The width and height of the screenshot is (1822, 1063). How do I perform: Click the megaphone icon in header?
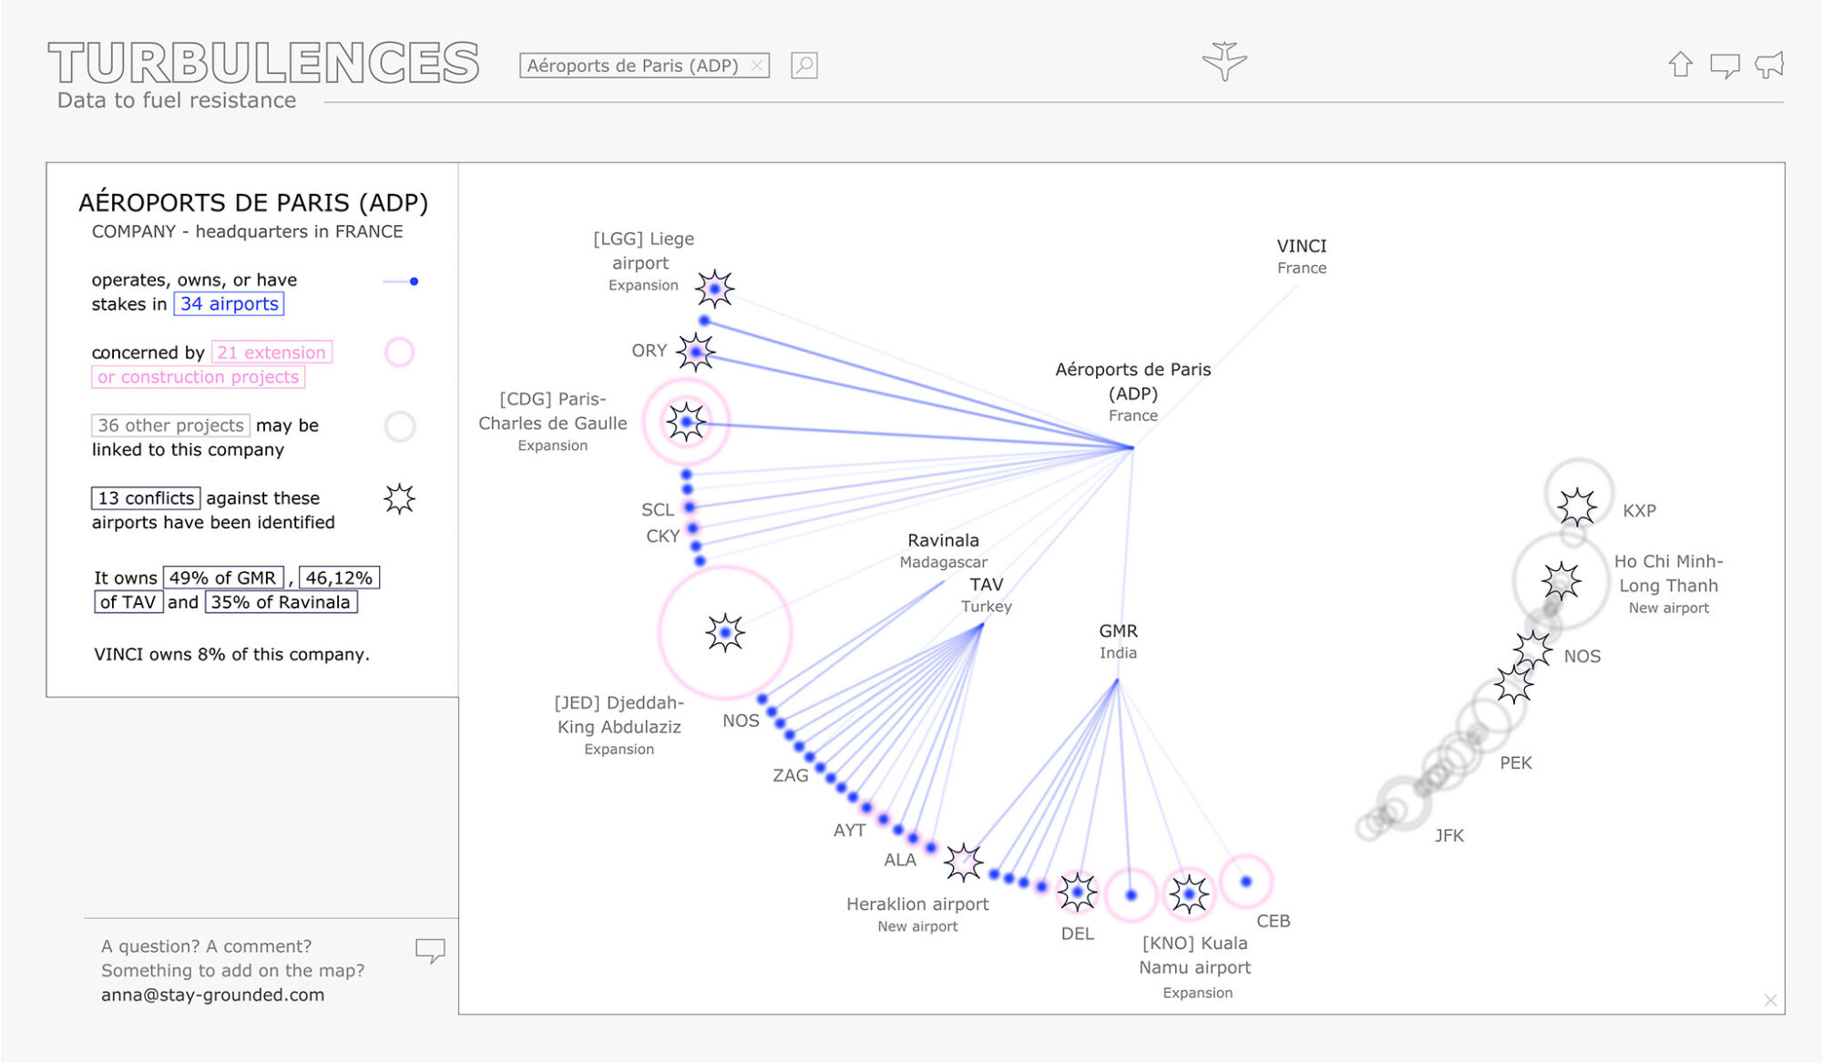click(x=1769, y=65)
